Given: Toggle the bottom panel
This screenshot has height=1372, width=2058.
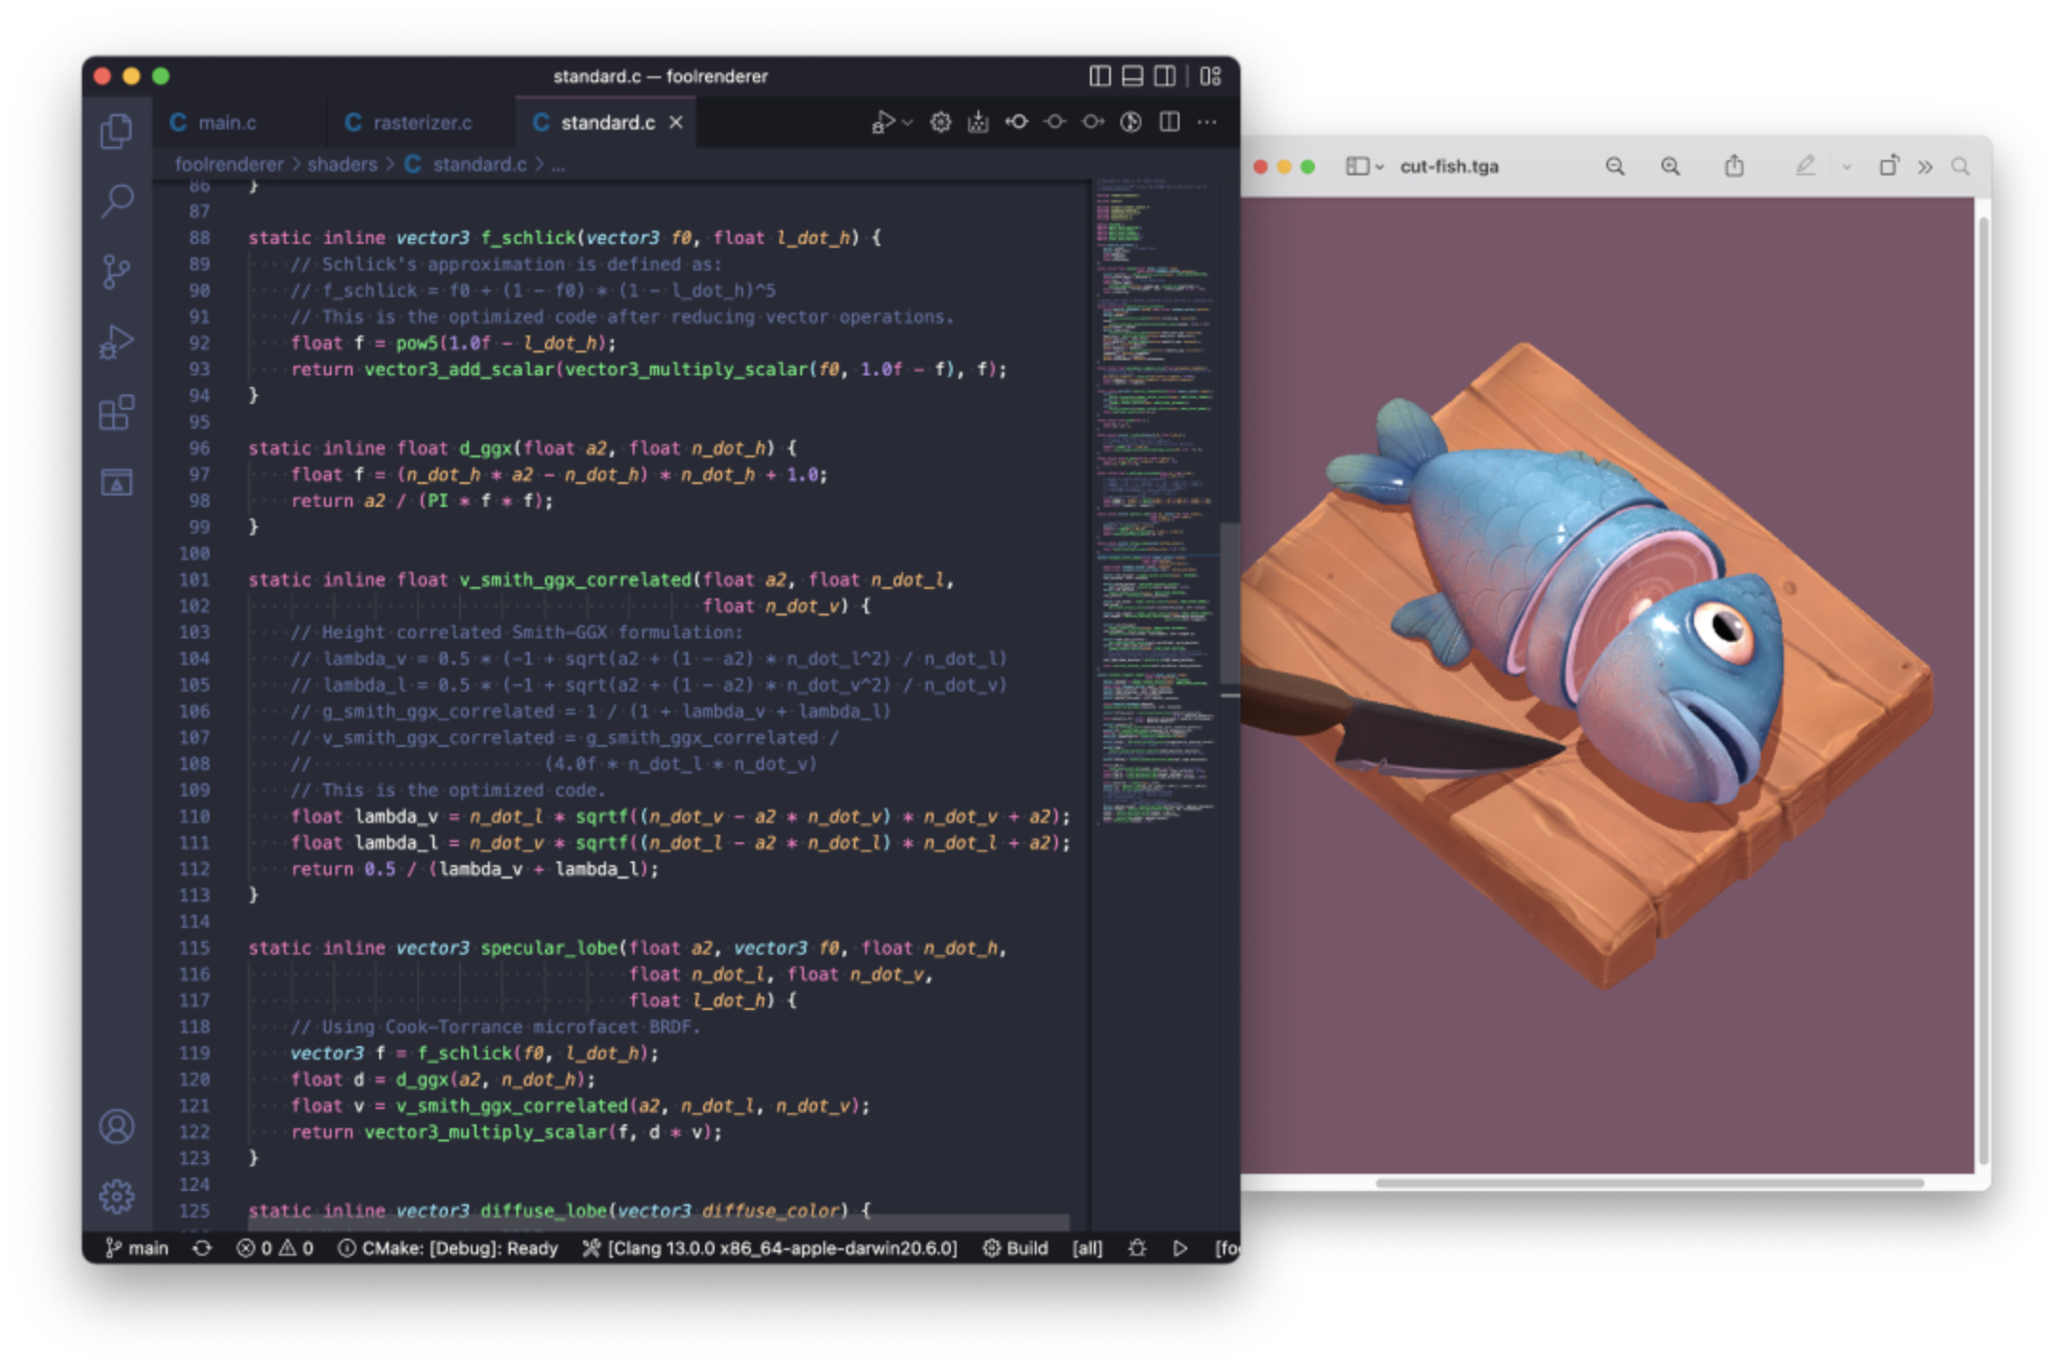Looking at the screenshot, I should [x=1132, y=76].
